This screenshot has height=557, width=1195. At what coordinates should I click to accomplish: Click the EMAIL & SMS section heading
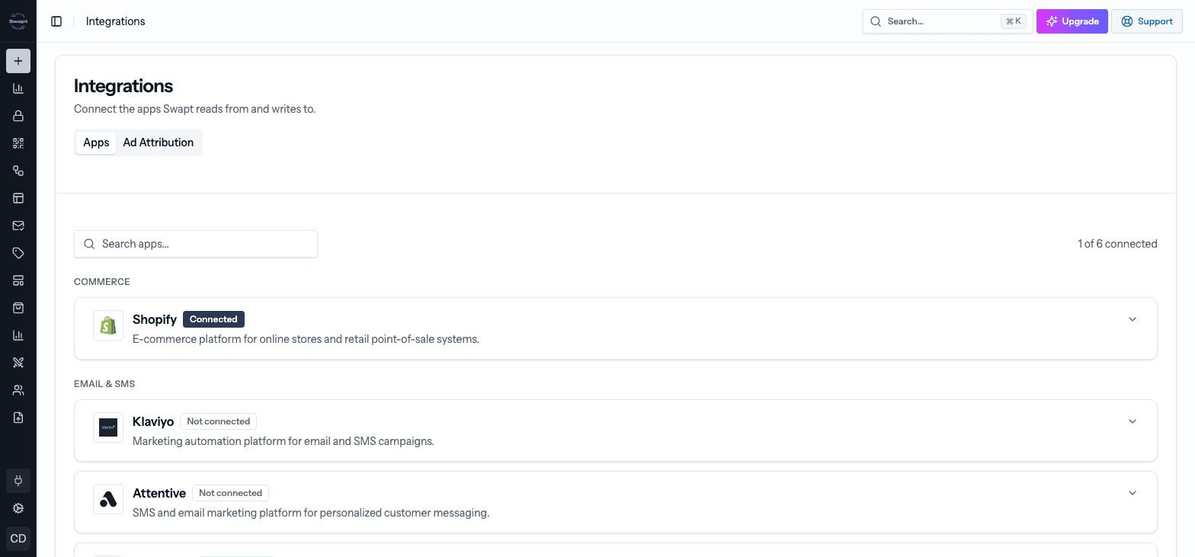[104, 384]
